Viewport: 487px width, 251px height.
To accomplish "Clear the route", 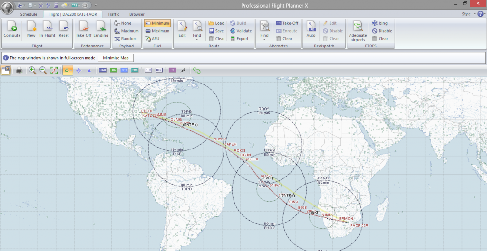I will [x=216, y=39].
